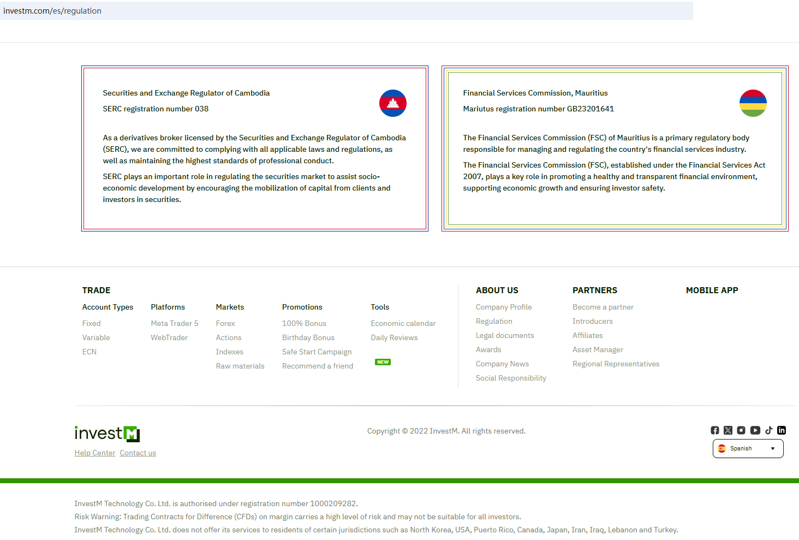Image resolution: width=799 pixels, height=540 pixels.
Task: Click 'Financial Services Commission, Mauritius' title
Action: click(x=535, y=93)
